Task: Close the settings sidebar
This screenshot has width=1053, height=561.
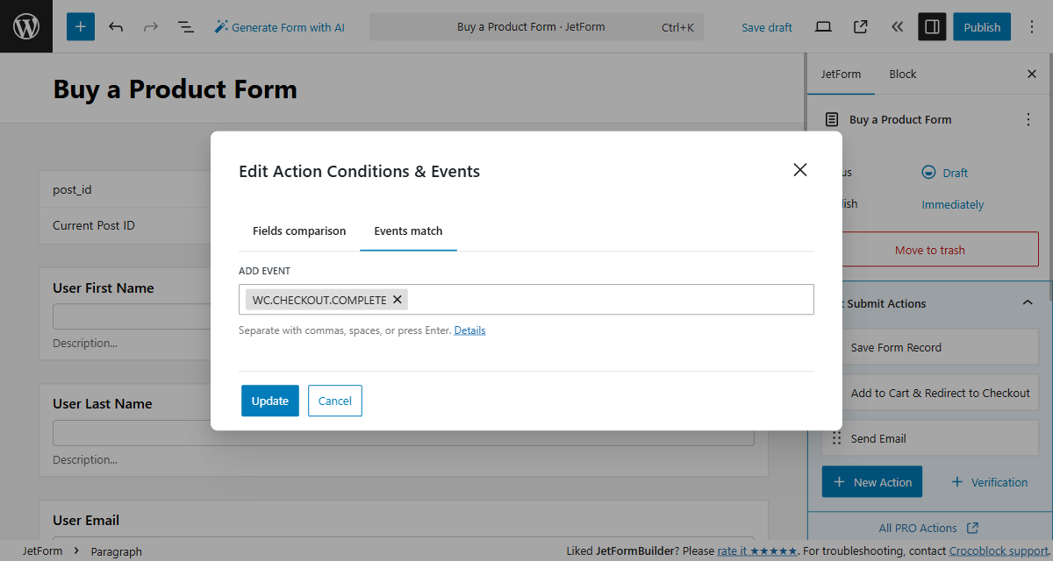Action: pyautogui.click(x=1032, y=75)
